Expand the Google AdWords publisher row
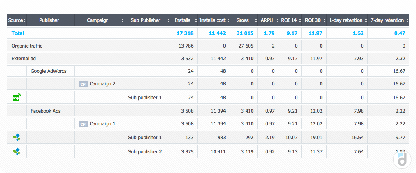416x173 pixels. point(49,71)
